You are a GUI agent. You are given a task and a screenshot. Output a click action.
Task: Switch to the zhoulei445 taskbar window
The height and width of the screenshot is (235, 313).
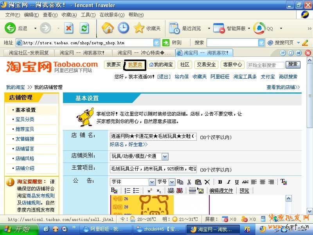click(x=159, y=229)
